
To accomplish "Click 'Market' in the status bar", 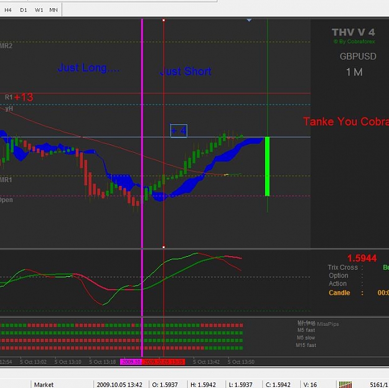I will click(x=44, y=385).
